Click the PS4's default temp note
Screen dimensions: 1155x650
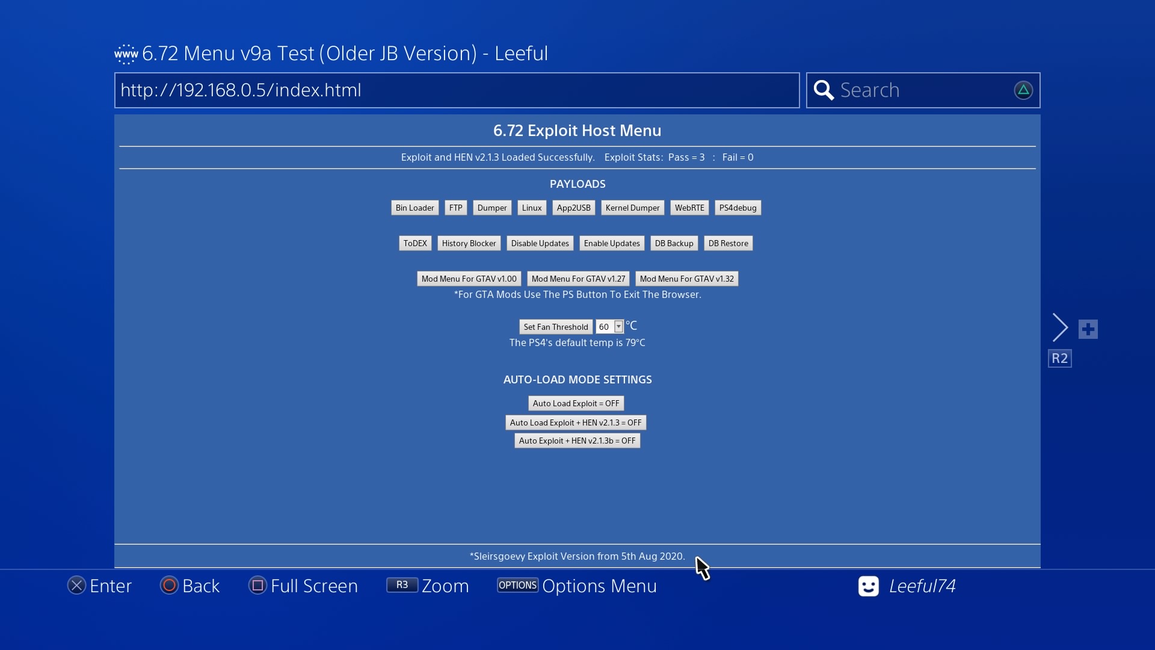pos(577,342)
